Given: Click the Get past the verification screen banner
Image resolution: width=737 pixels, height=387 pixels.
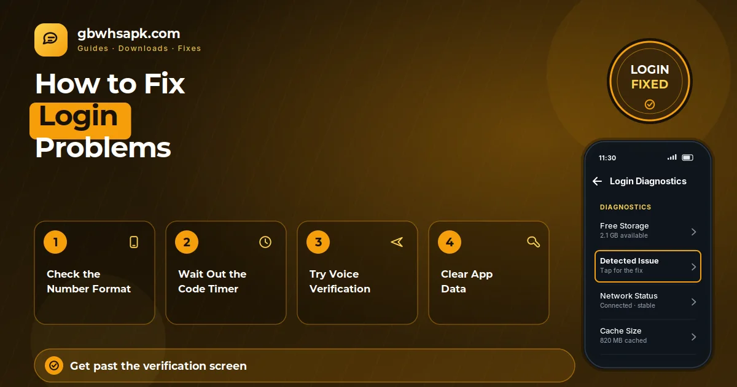Looking at the screenshot, I should pos(305,366).
